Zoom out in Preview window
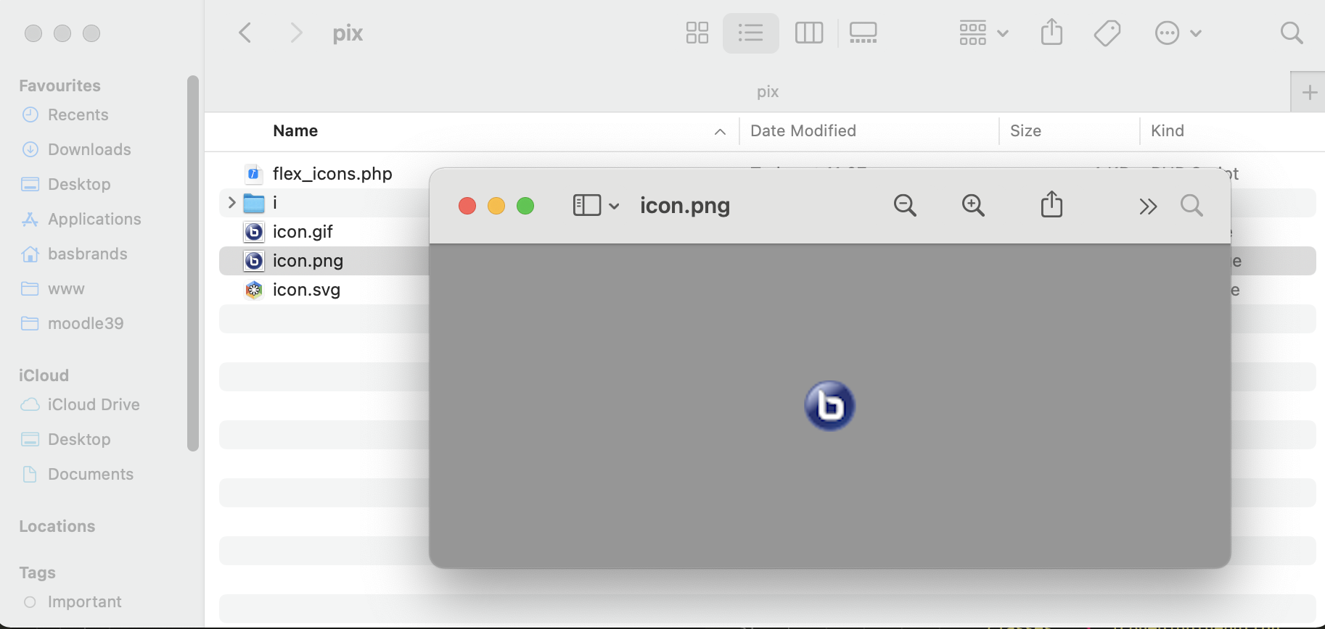This screenshot has height=629, width=1325. [x=905, y=206]
